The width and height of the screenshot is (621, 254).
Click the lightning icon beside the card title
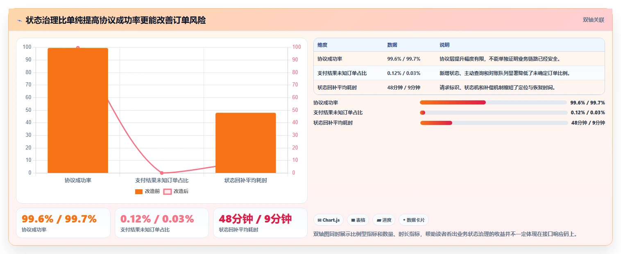[x=20, y=20]
